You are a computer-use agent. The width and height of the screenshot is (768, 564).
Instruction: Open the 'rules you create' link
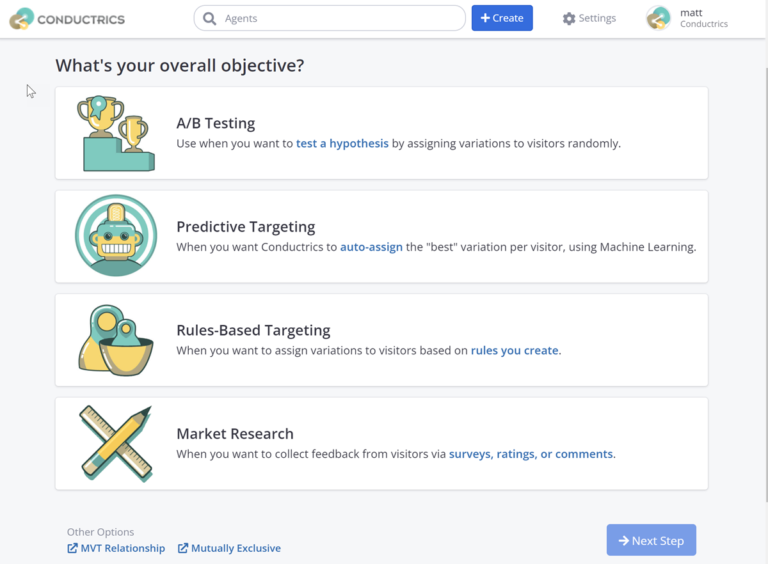tap(514, 350)
